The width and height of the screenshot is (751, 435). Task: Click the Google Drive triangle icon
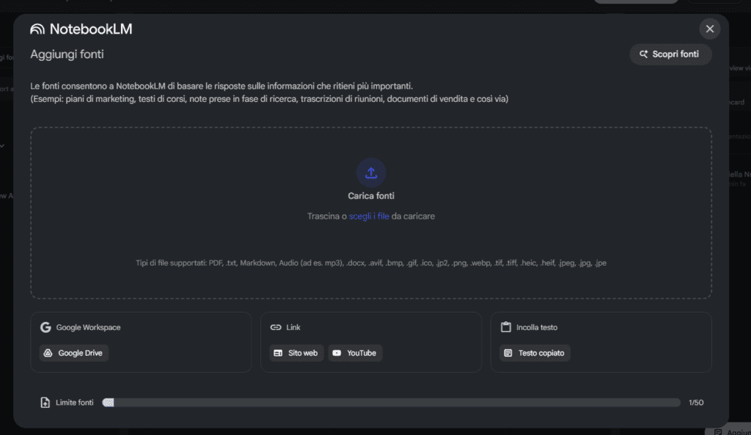click(49, 353)
